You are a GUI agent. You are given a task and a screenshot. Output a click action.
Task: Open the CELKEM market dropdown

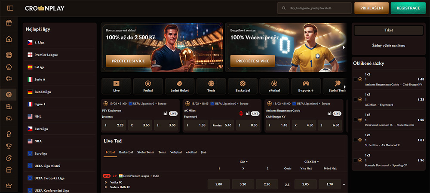click(312, 162)
